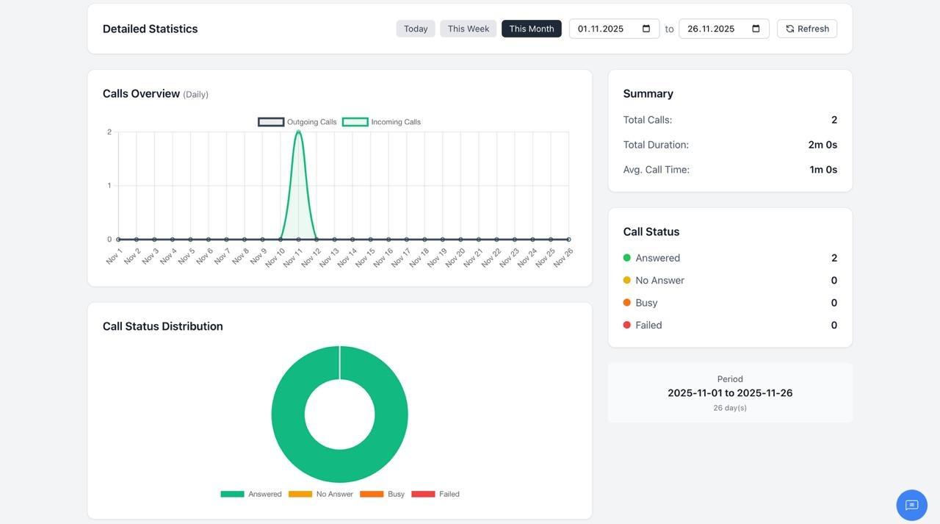The image size is (940, 524).
Task: Toggle No Answer legend in donut chart
Action: click(321, 494)
